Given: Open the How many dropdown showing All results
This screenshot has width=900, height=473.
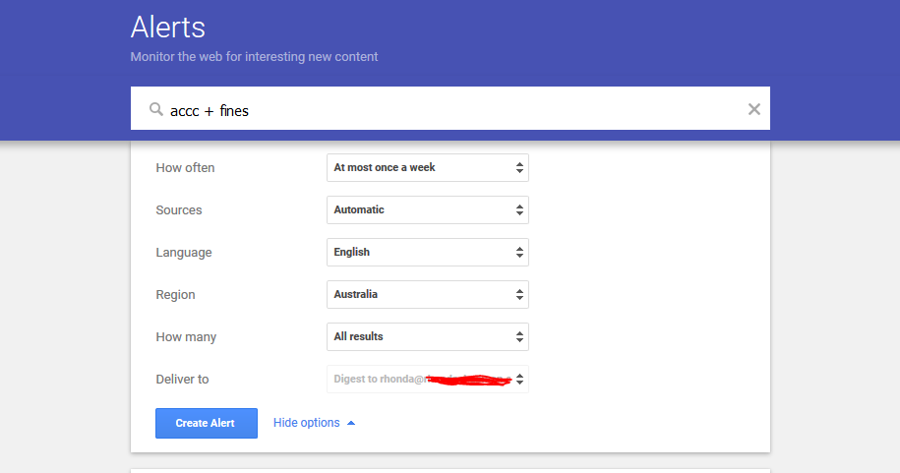Looking at the screenshot, I should 427,337.
